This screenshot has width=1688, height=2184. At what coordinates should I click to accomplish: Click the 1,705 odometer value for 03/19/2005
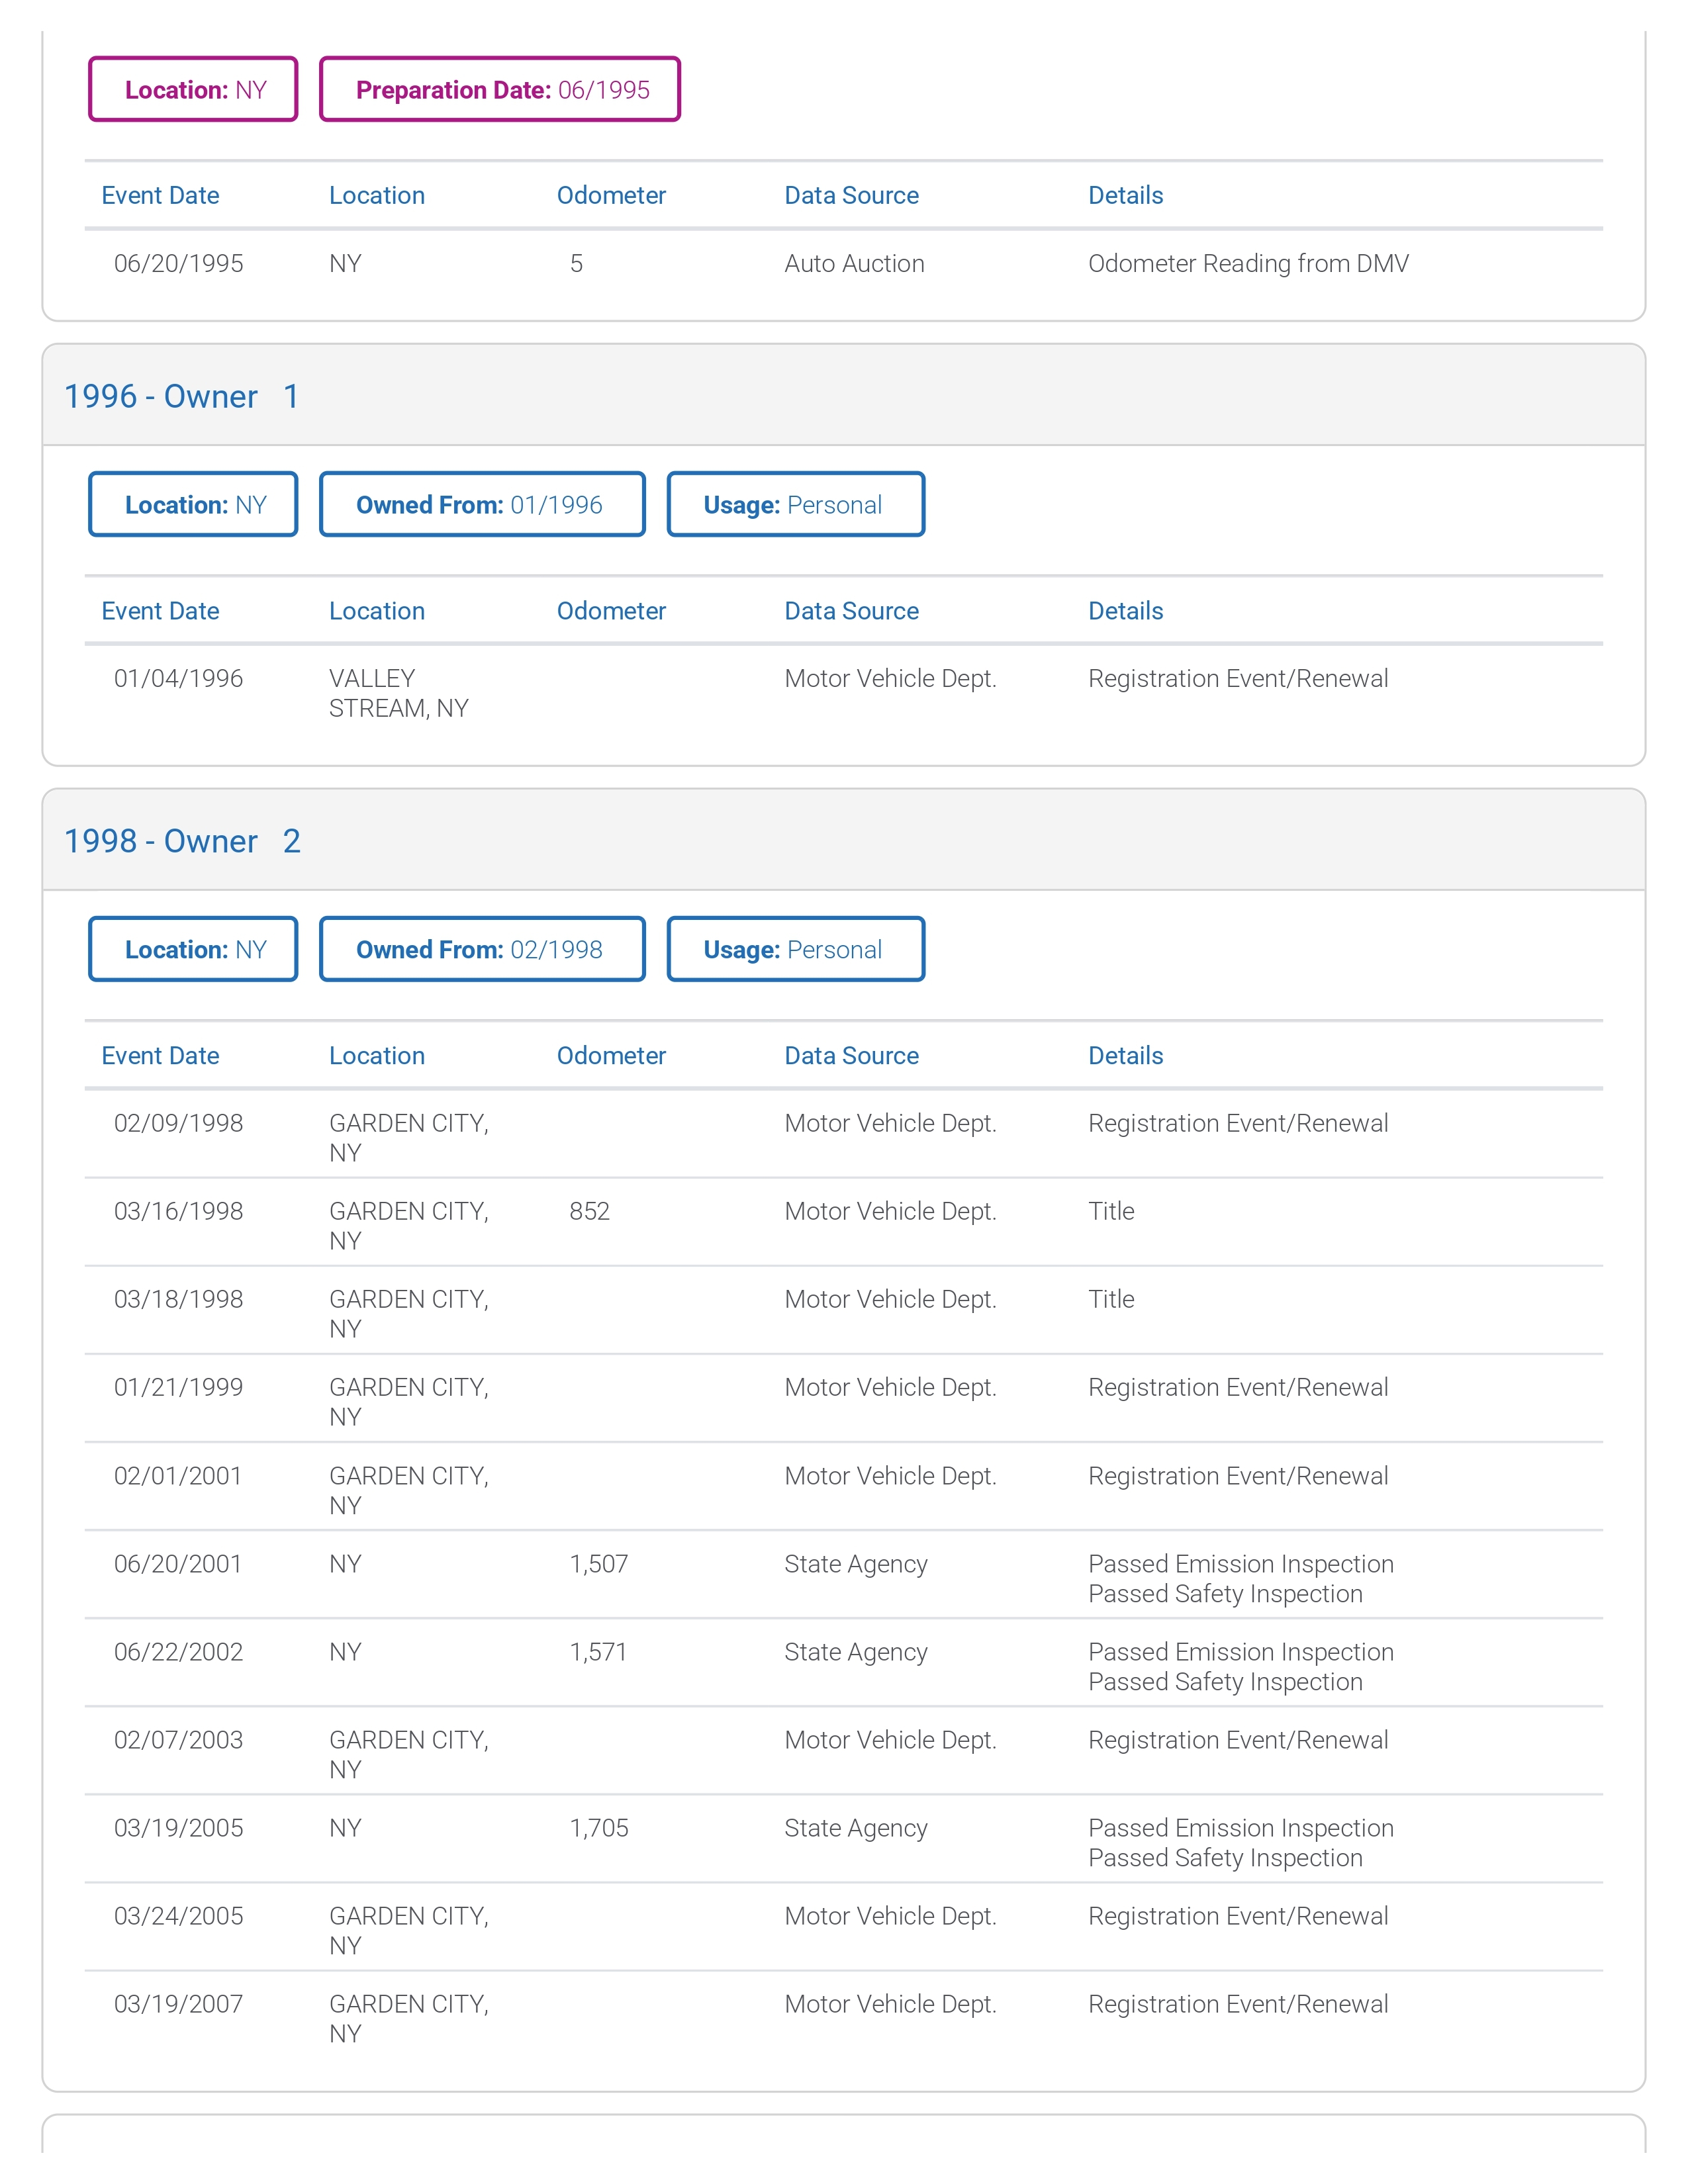[x=599, y=1828]
